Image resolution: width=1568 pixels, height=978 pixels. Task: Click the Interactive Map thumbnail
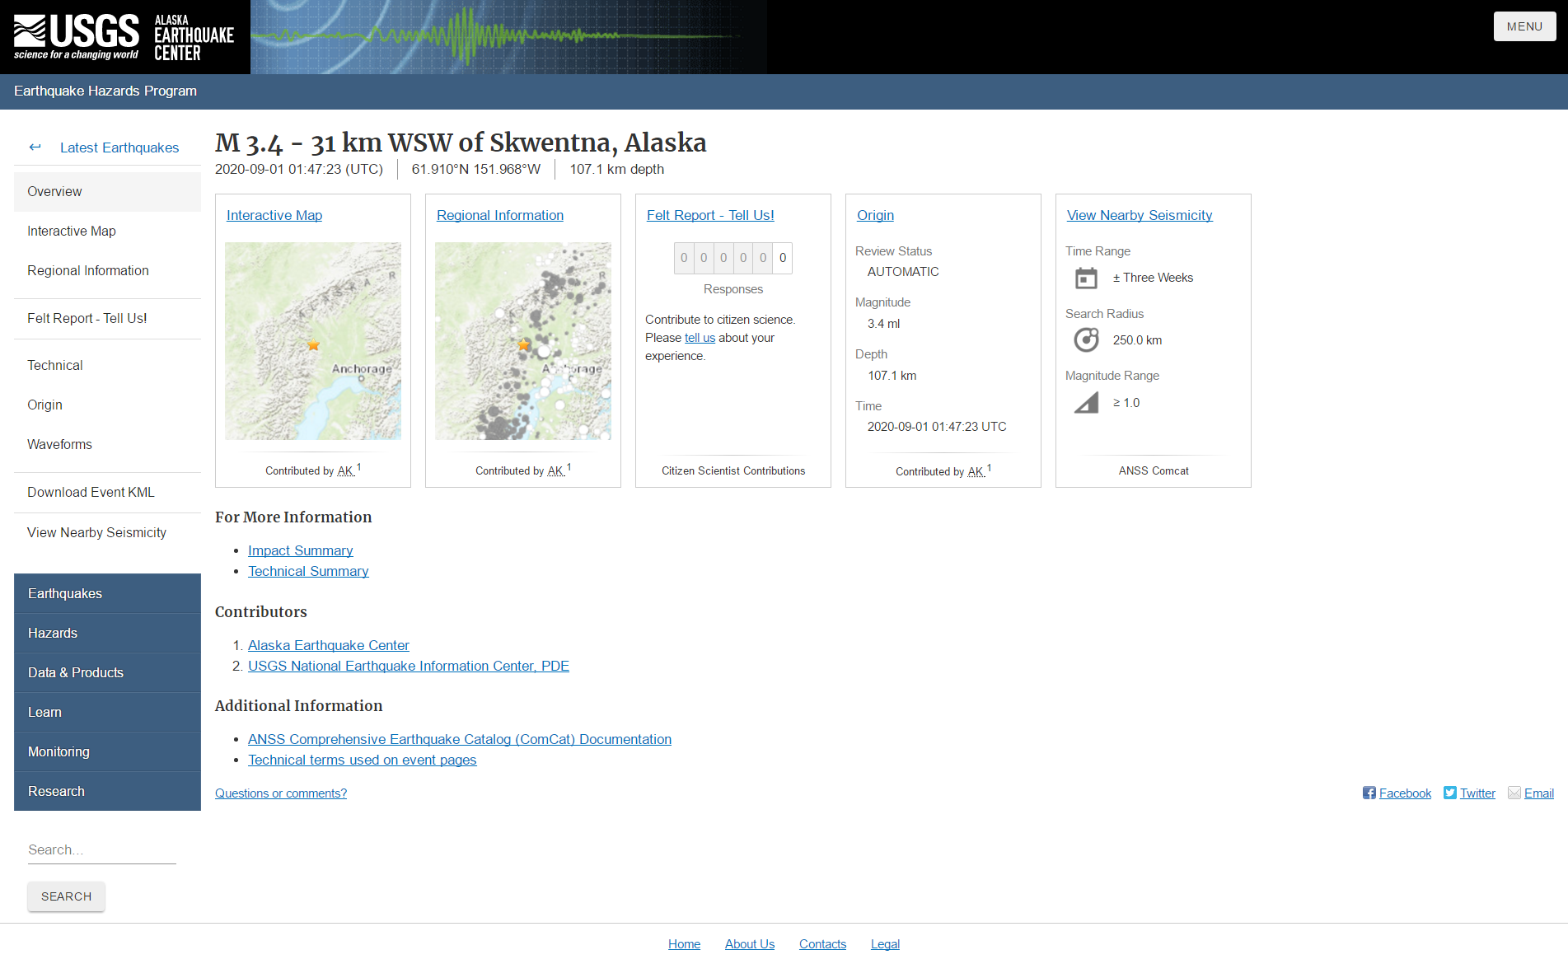pyautogui.click(x=313, y=340)
